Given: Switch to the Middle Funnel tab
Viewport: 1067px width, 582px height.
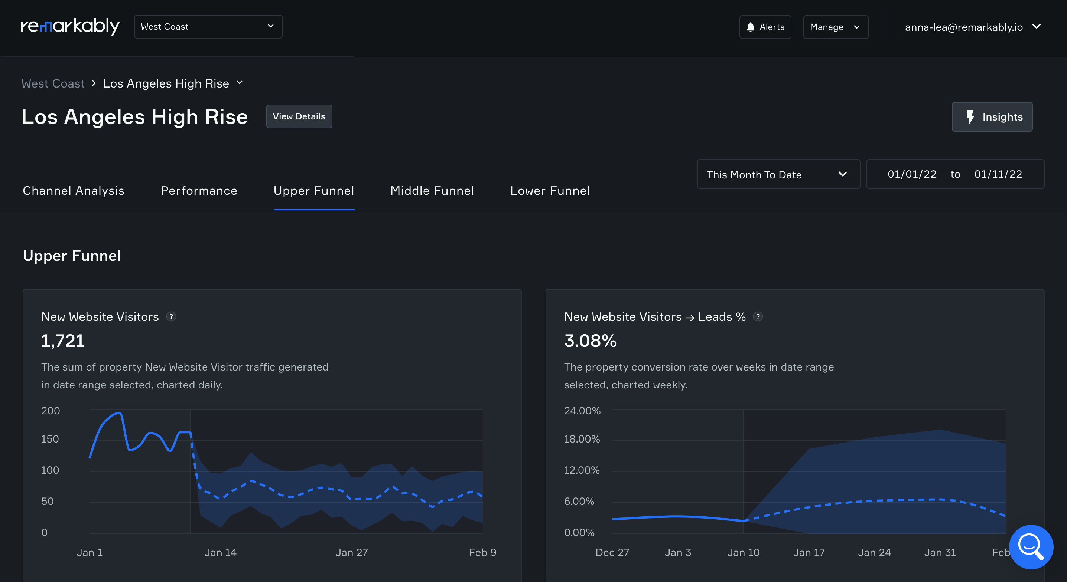Looking at the screenshot, I should [432, 191].
